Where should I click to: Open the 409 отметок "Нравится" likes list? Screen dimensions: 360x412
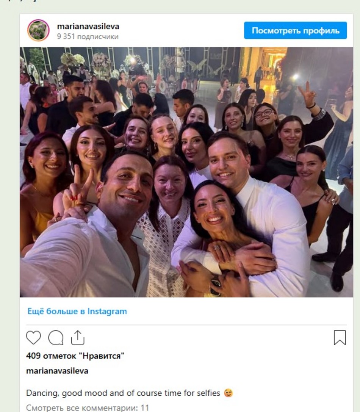(x=75, y=356)
